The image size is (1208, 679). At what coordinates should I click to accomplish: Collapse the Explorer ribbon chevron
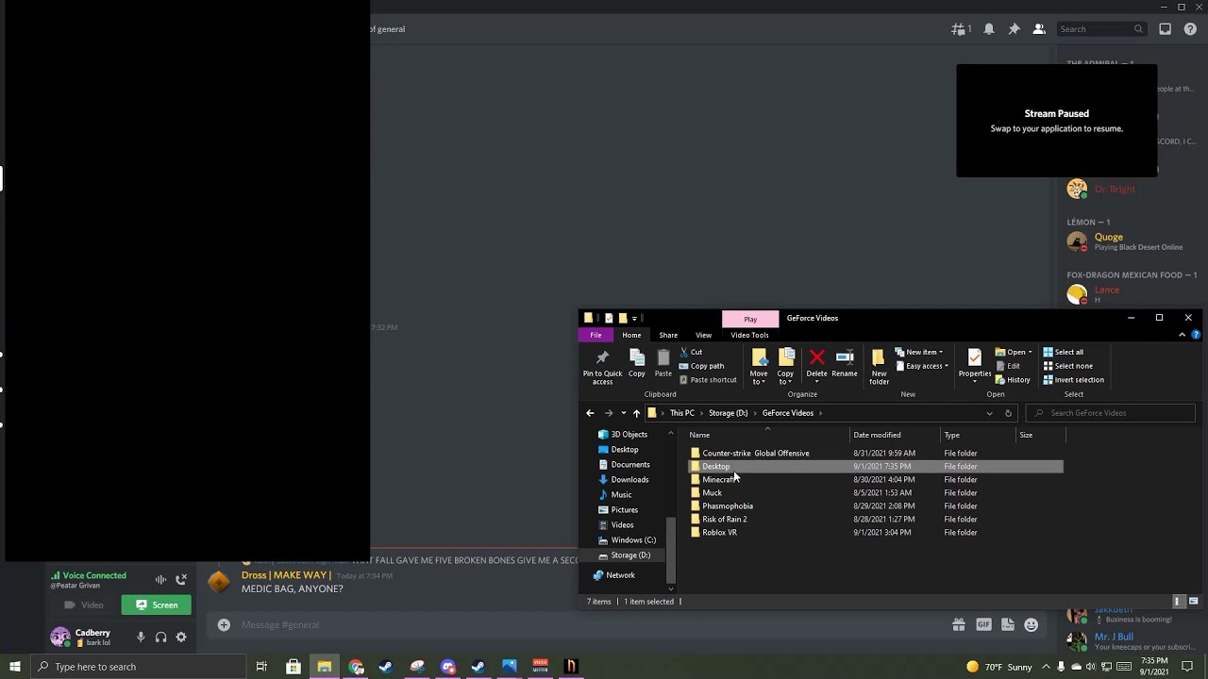pos(1182,335)
